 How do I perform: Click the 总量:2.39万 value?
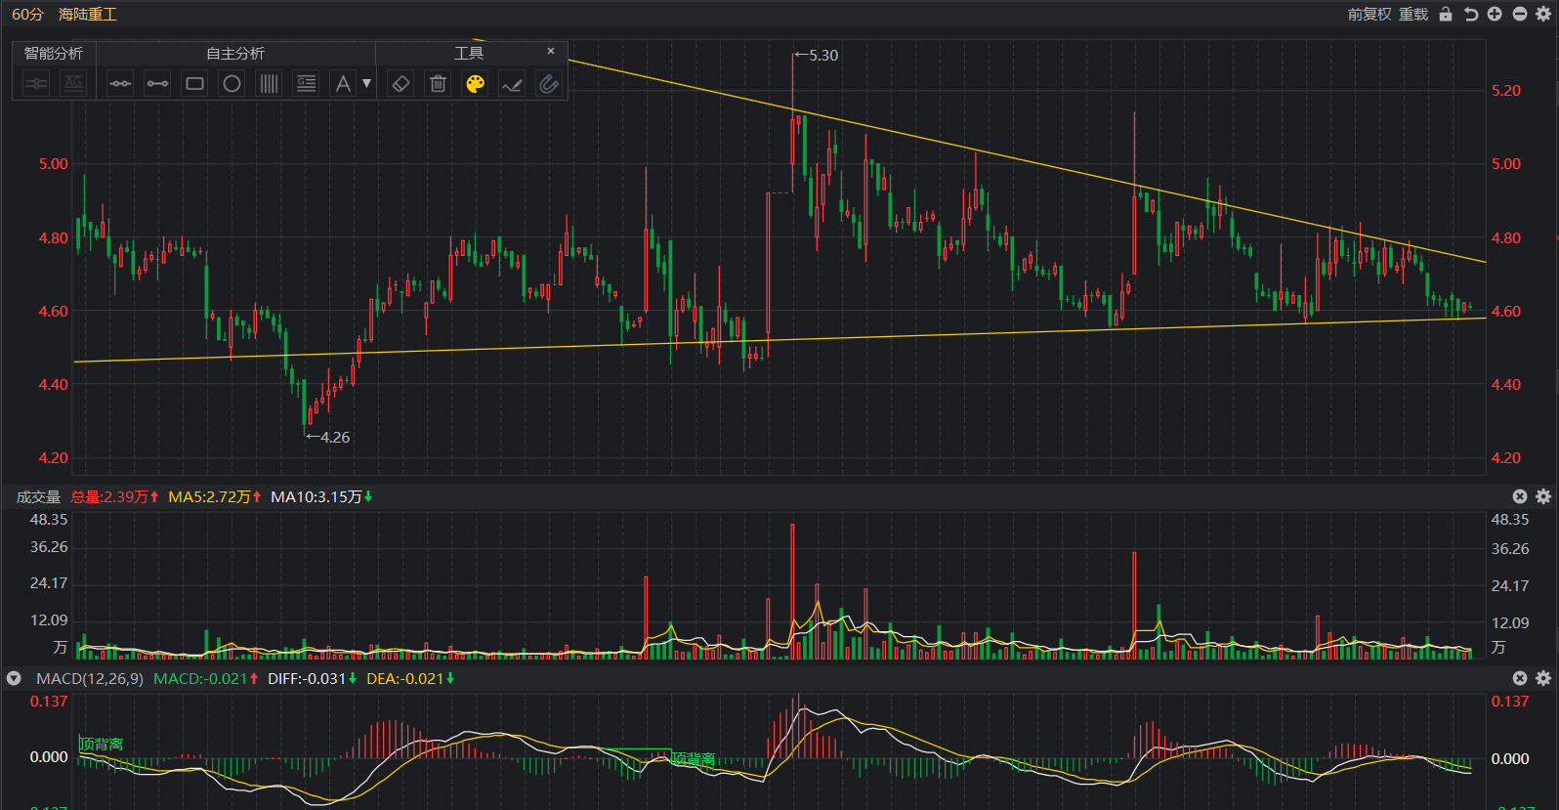coord(108,497)
